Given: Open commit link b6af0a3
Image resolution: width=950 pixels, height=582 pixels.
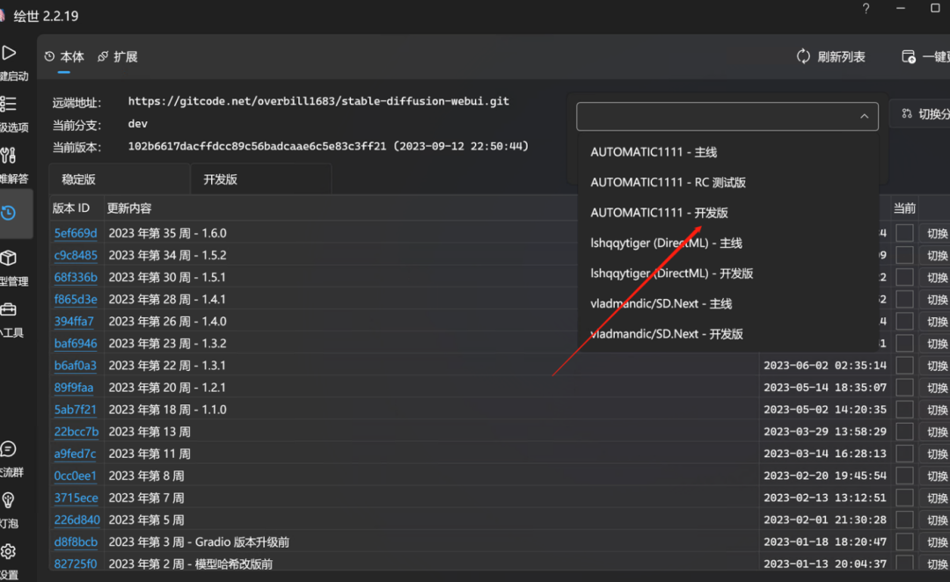Looking at the screenshot, I should pyautogui.click(x=75, y=366).
